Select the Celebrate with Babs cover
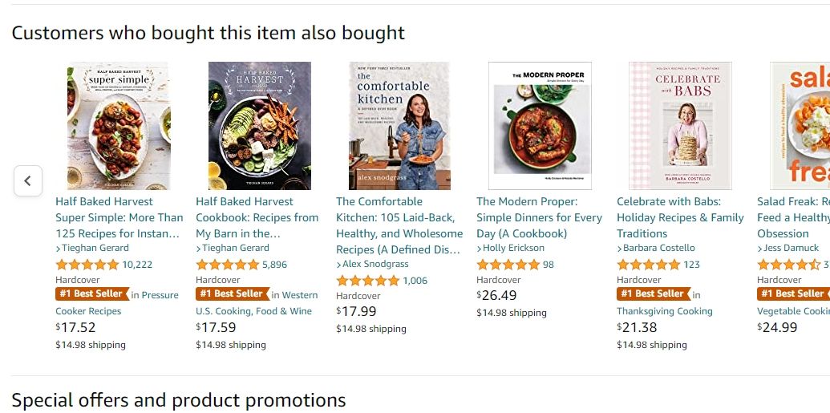 point(680,126)
